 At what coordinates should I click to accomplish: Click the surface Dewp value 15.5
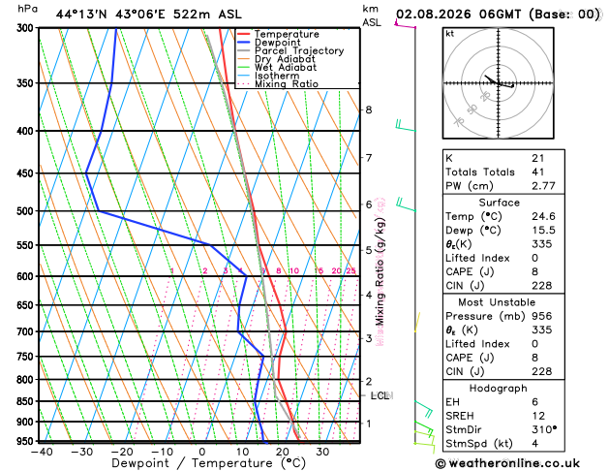click(543, 230)
